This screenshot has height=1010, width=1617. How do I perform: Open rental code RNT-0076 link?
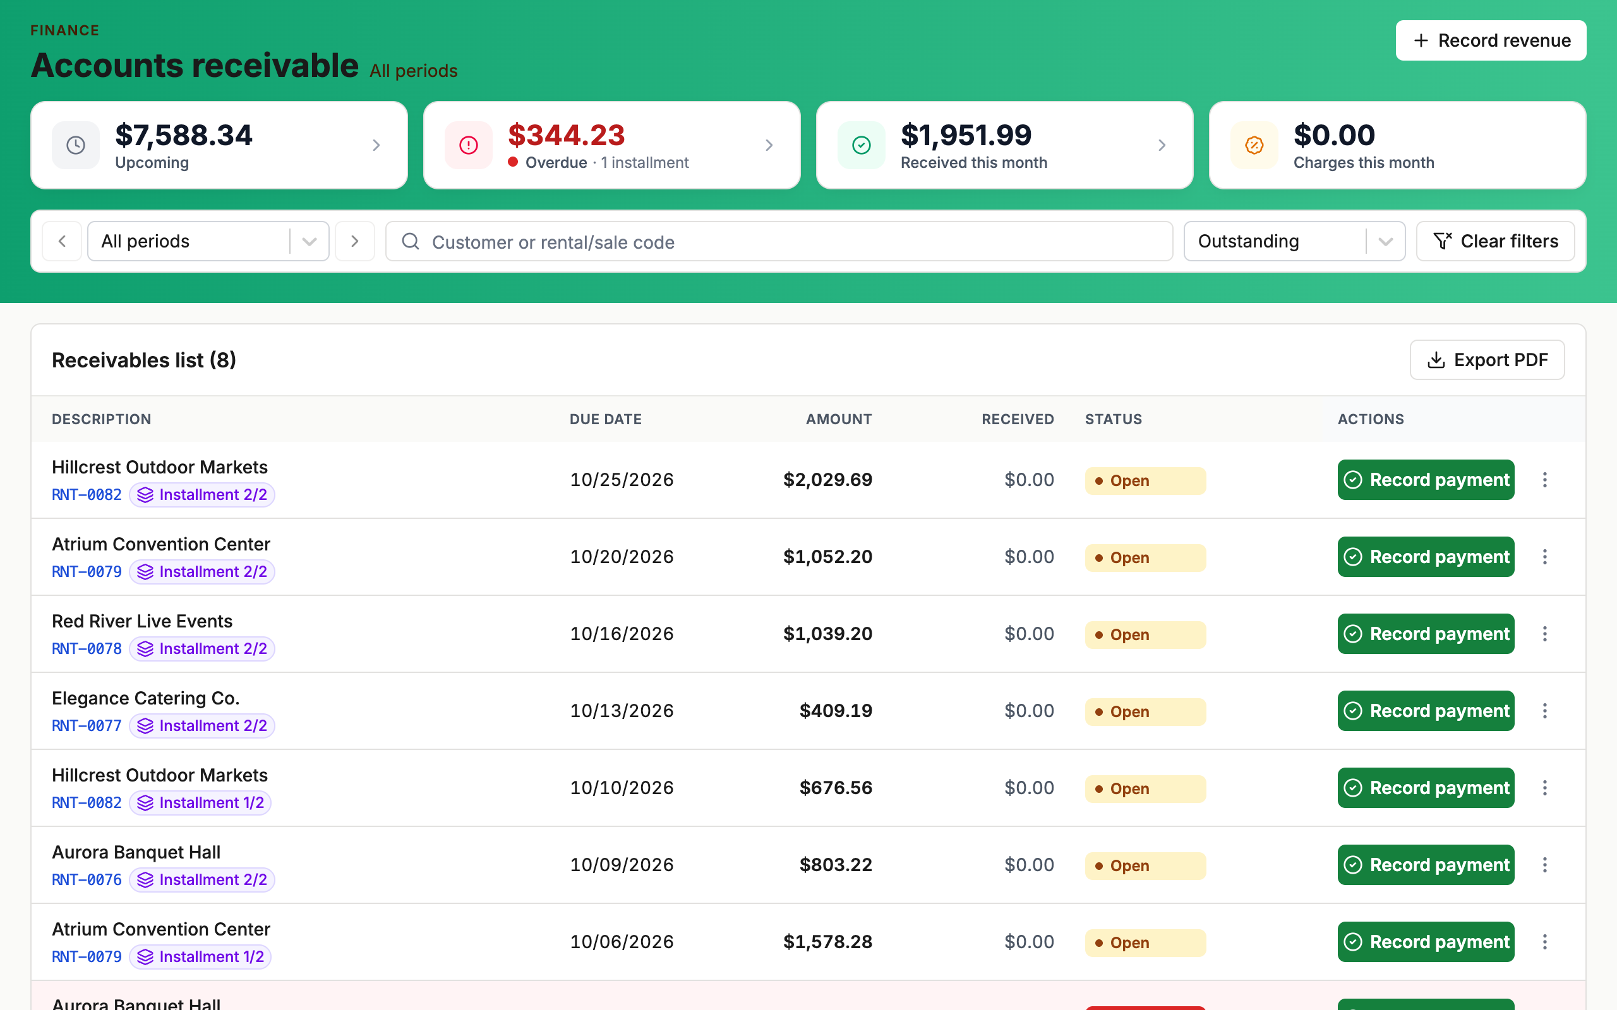coord(87,880)
